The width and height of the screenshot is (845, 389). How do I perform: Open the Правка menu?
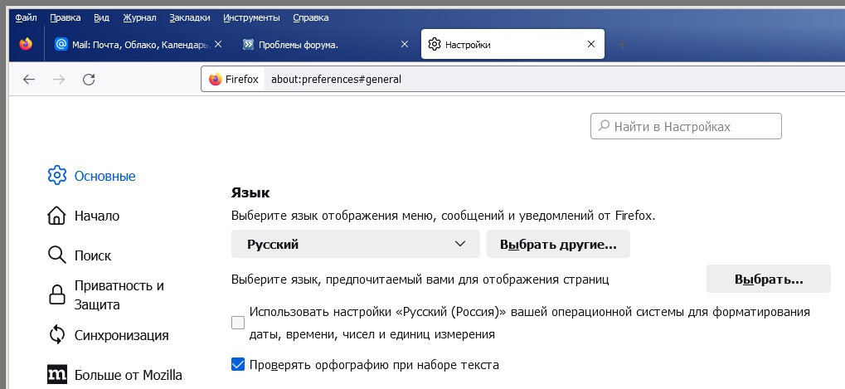point(66,17)
